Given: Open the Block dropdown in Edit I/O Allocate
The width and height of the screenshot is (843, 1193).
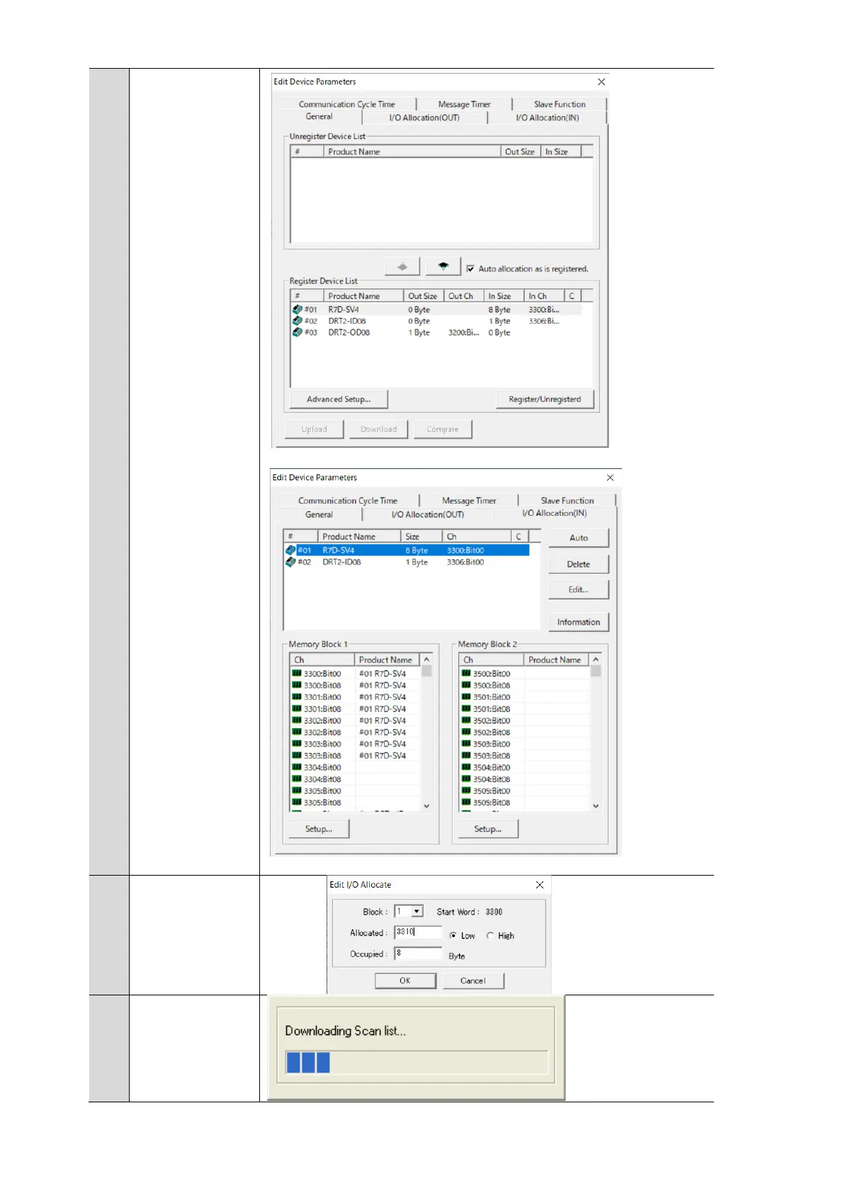Looking at the screenshot, I should click(x=417, y=912).
